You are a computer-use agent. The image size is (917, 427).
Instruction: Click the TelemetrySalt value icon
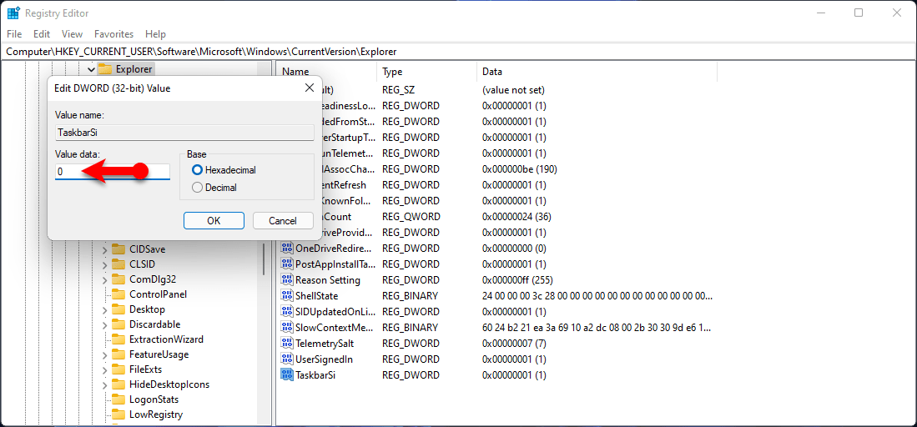click(286, 343)
